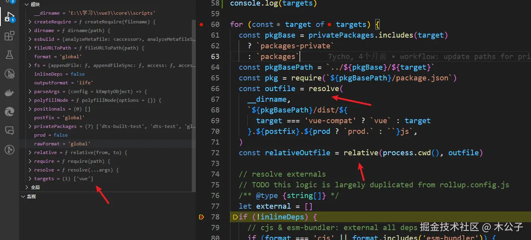Select the format = 'global' row
The height and width of the screenshot is (240, 531).
coord(106,57)
